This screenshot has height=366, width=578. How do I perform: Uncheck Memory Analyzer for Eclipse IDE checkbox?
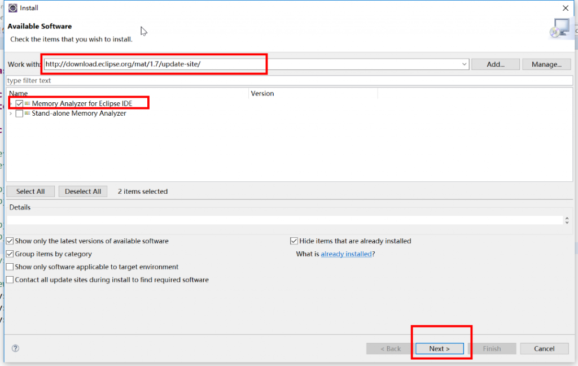pos(19,104)
